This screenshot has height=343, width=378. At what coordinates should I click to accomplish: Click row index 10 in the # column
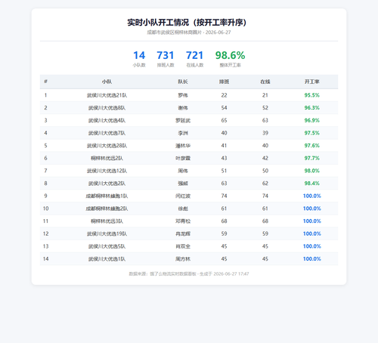[x=45, y=209]
